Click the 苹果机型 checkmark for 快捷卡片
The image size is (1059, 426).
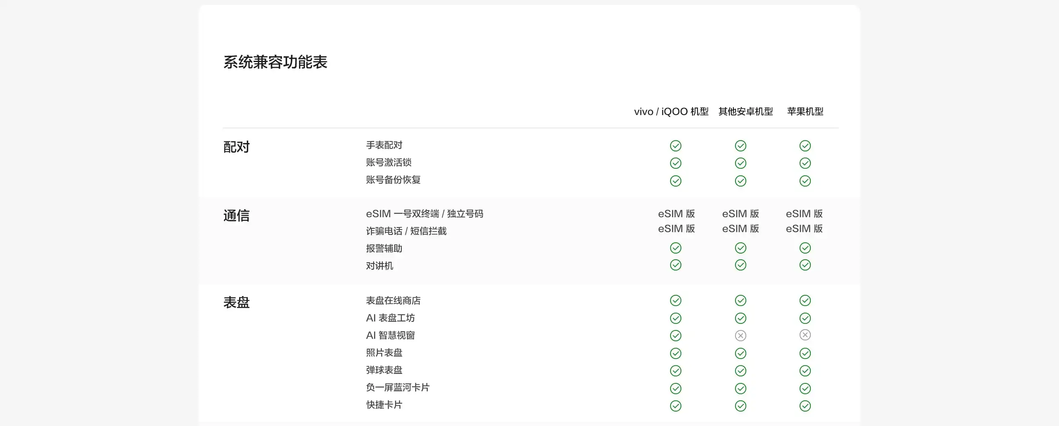[805, 406]
